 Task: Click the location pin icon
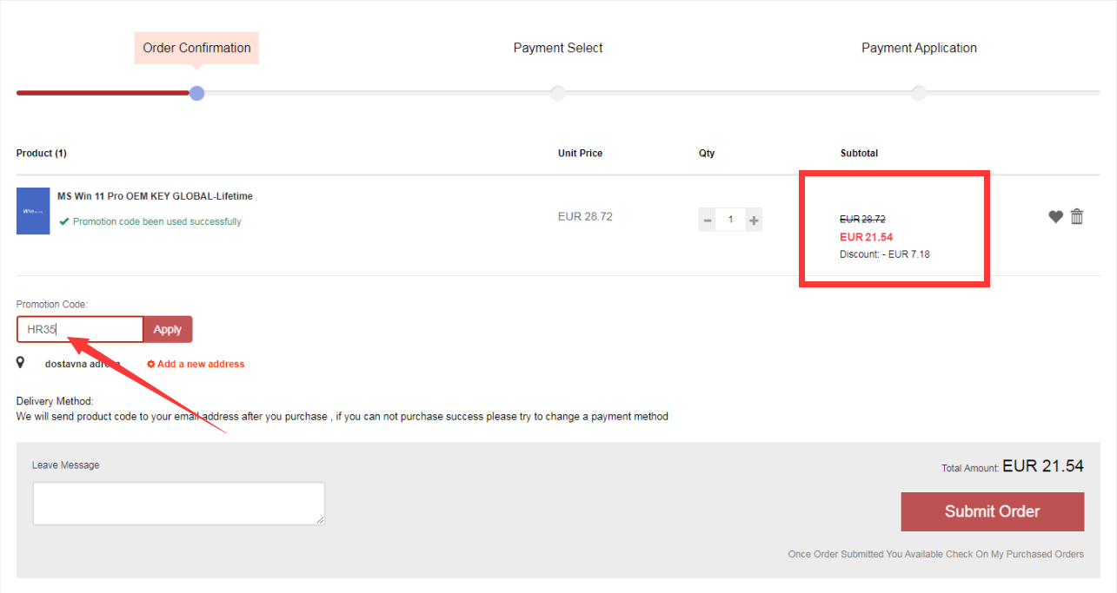click(x=21, y=362)
